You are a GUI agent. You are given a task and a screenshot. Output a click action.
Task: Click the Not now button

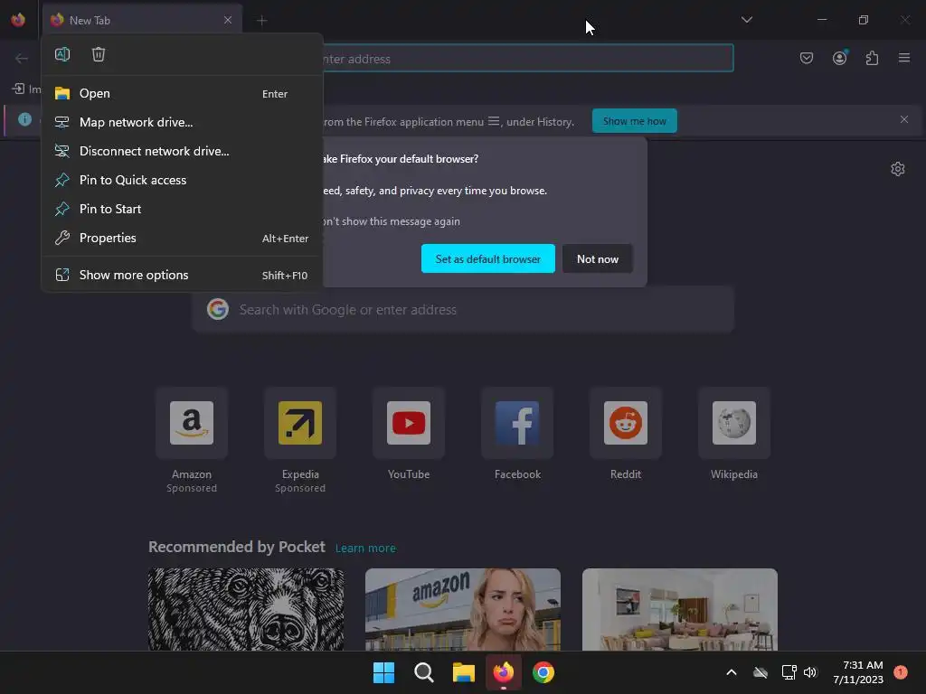598,258
